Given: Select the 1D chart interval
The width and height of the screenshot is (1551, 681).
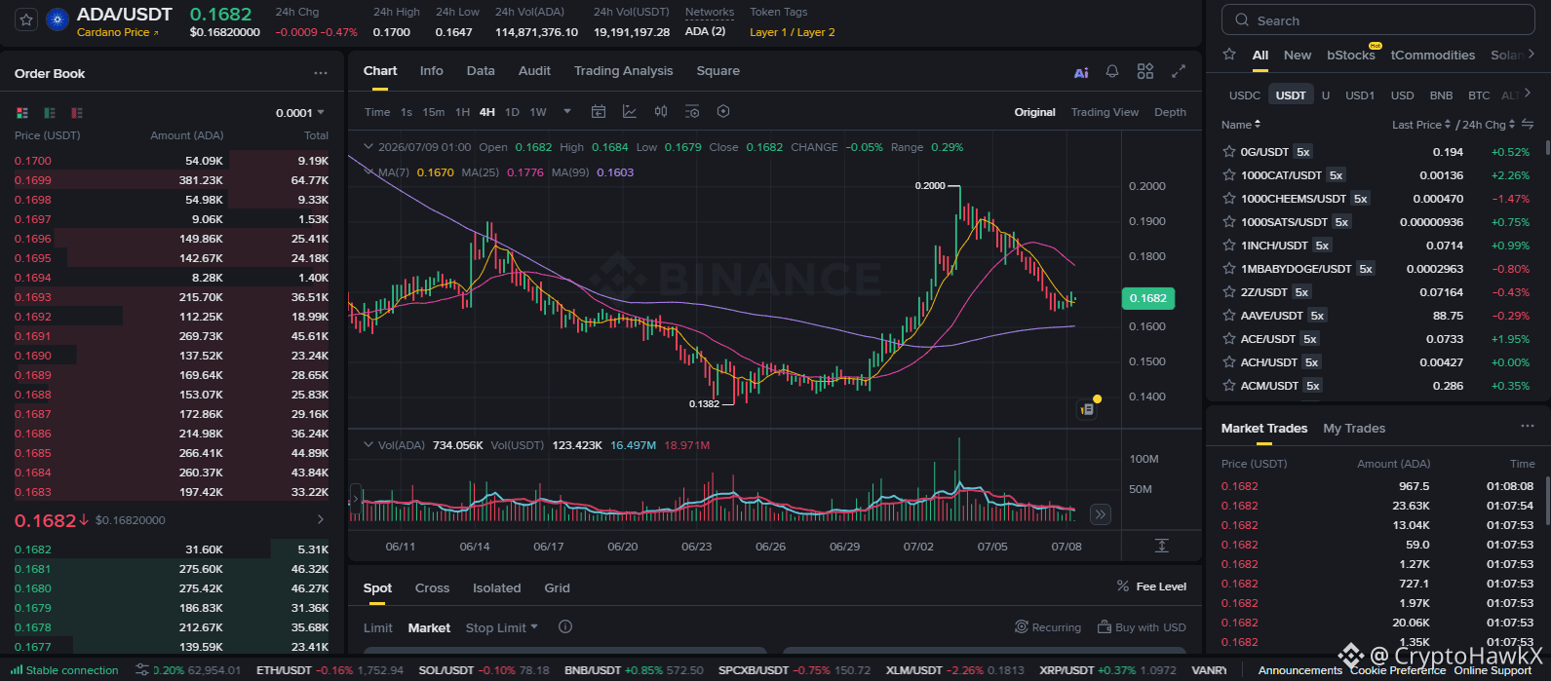Looking at the screenshot, I should tap(512, 112).
